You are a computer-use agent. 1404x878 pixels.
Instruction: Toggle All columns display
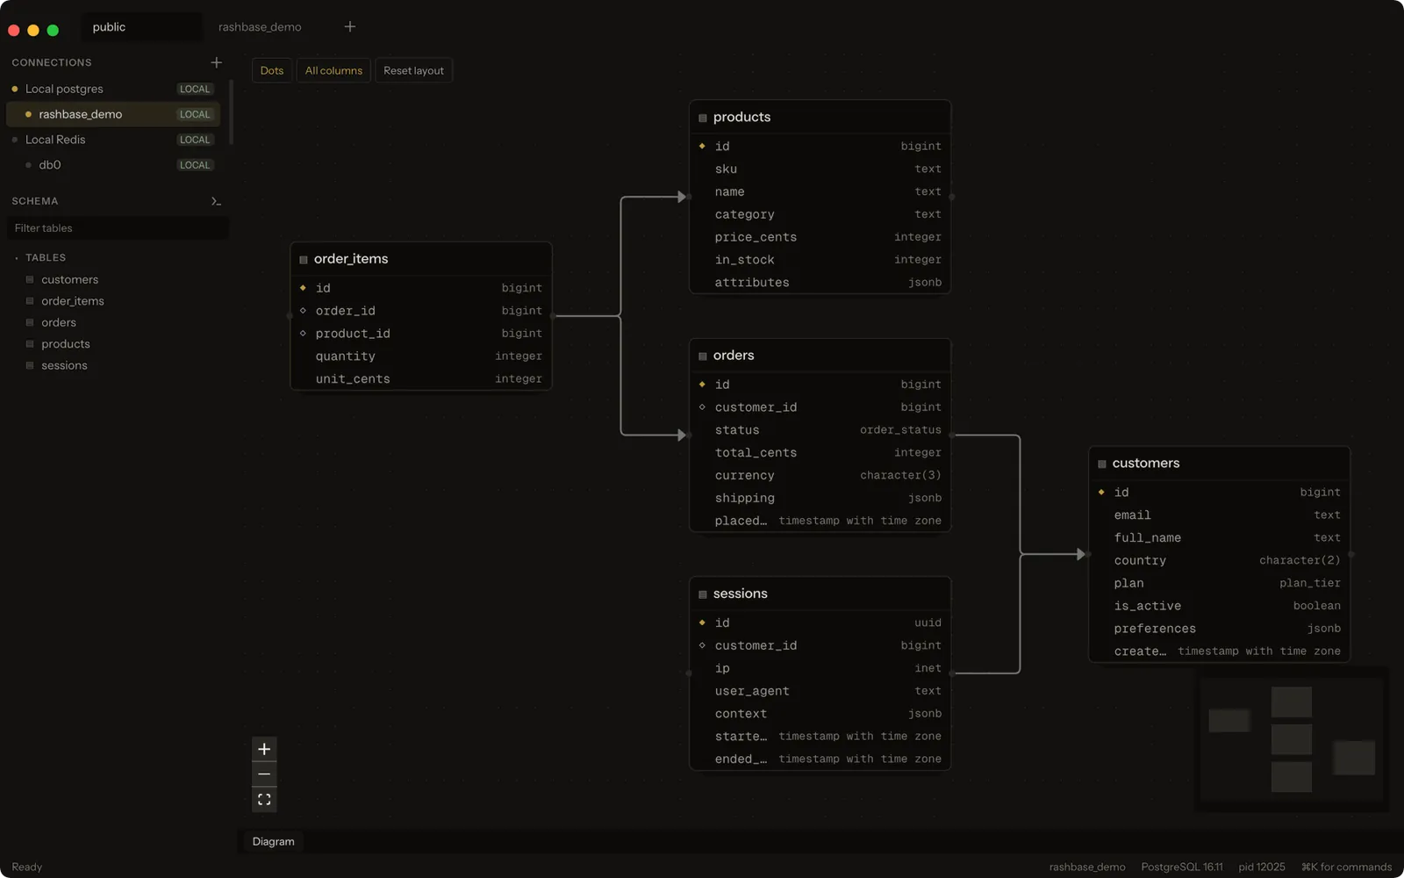click(x=333, y=70)
